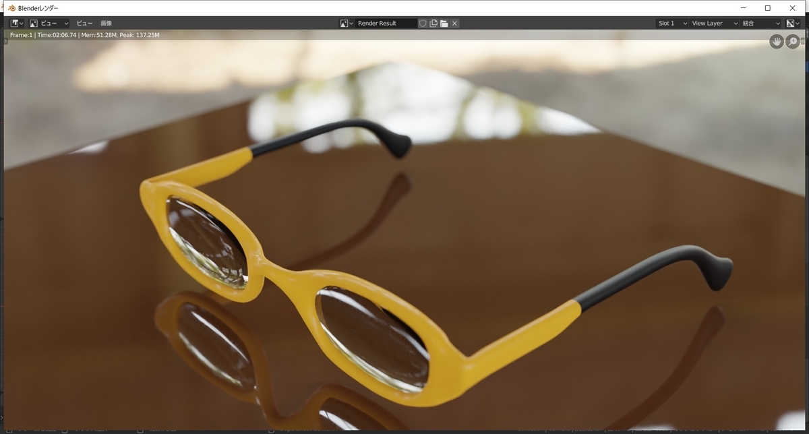The width and height of the screenshot is (809, 434).
Task: Click the open image folder icon
Action: click(444, 23)
